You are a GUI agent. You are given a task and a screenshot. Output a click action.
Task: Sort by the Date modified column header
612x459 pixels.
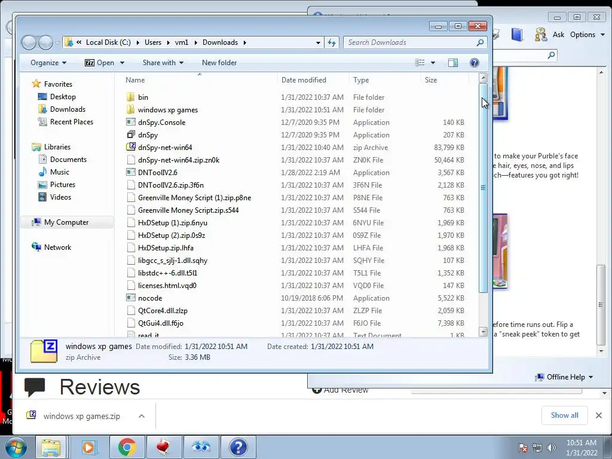coord(304,80)
